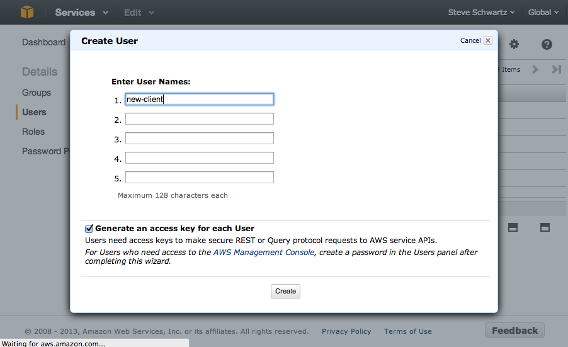
Task: Click the half-height panel layout icon
Action: click(x=513, y=227)
